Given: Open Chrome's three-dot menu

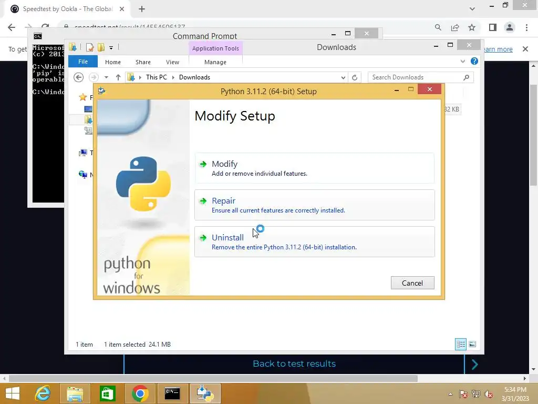Looking at the screenshot, I should [x=526, y=27].
